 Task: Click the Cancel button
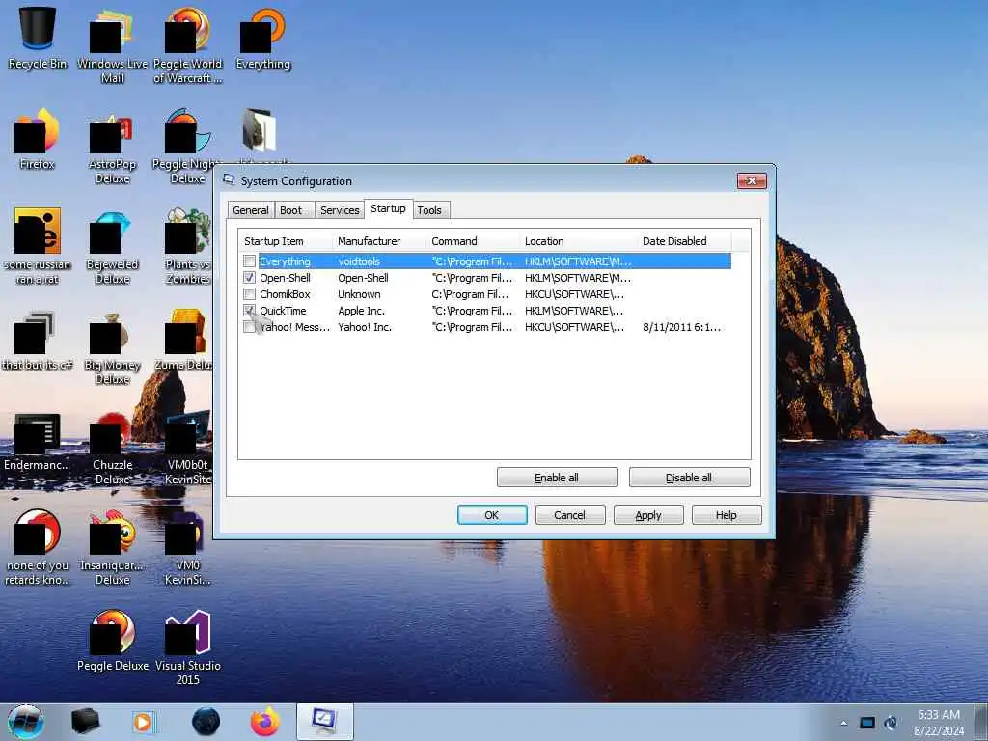tap(570, 515)
